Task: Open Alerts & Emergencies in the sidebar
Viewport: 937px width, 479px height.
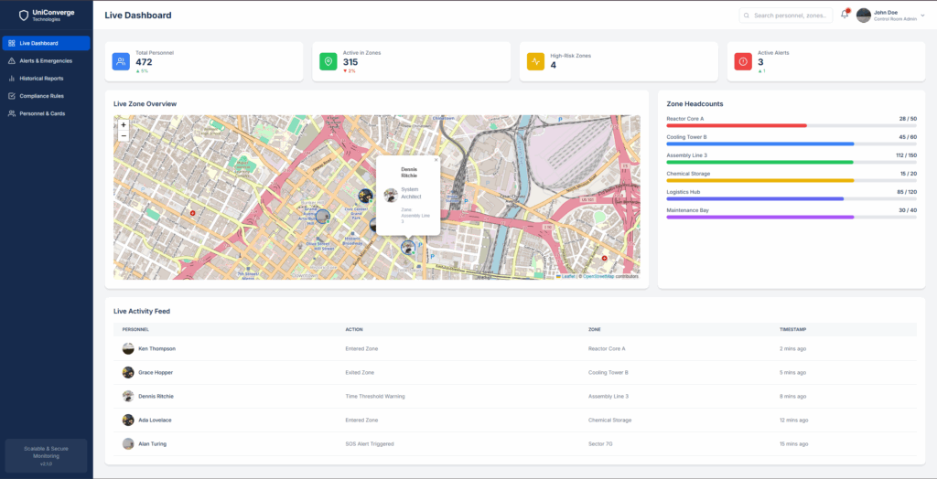Action: tap(46, 60)
